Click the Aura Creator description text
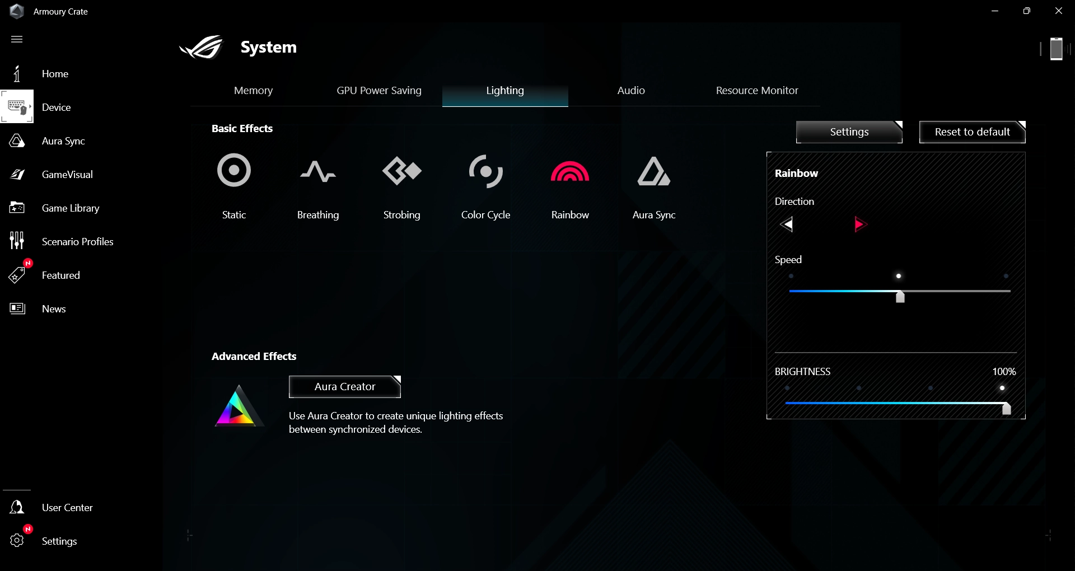 (396, 423)
